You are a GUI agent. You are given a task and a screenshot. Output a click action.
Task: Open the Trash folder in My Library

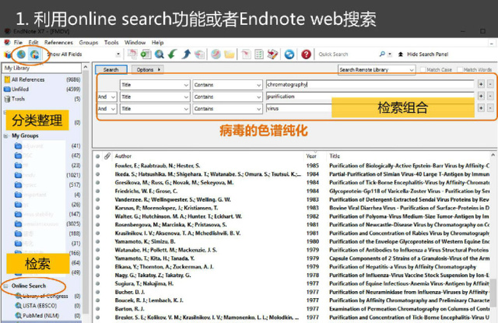[18, 99]
